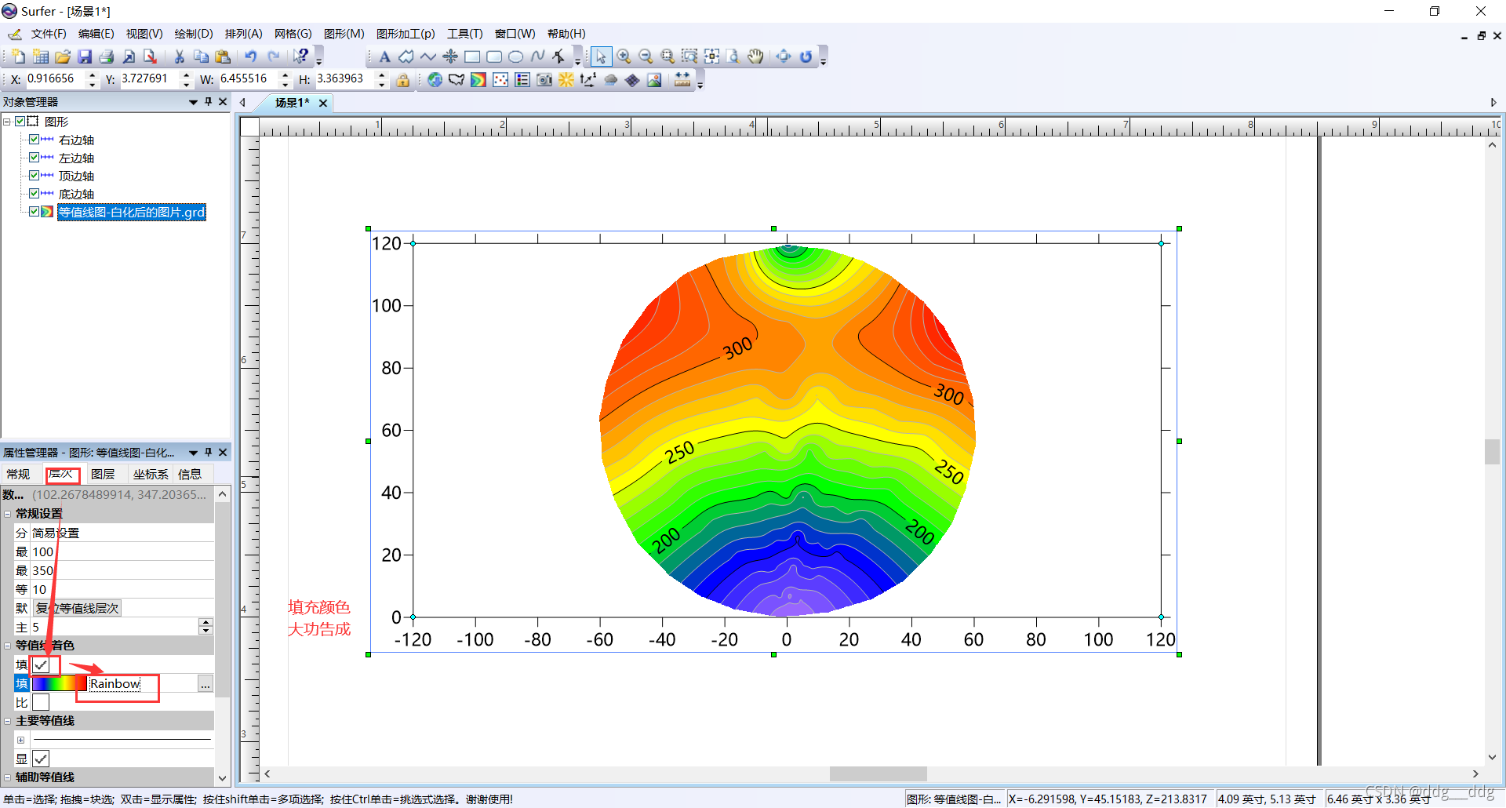This screenshot has width=1506, height=808.
Task: Open the 对象管理器 panel dropdown arrow
Action: point(193,102)
